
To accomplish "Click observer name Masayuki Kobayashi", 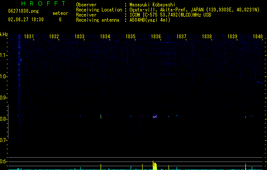I will [152, 5].
